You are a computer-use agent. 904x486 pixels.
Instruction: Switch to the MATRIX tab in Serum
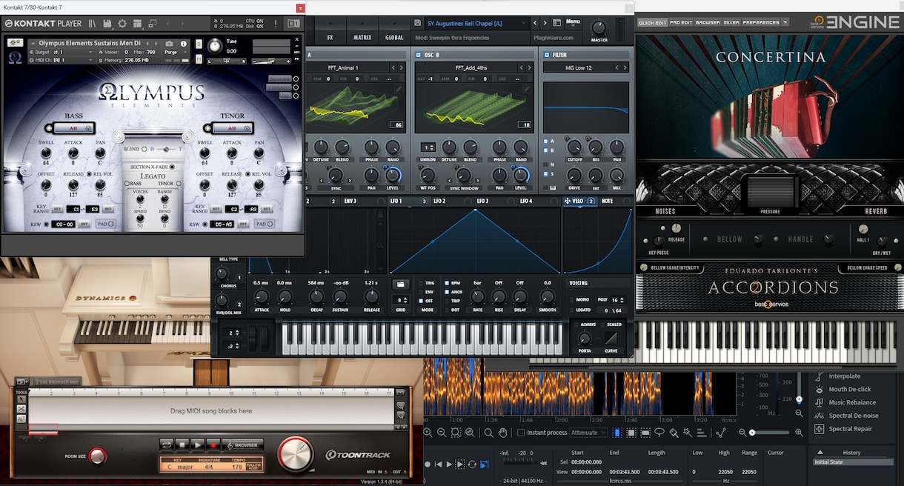pos(362,37)
